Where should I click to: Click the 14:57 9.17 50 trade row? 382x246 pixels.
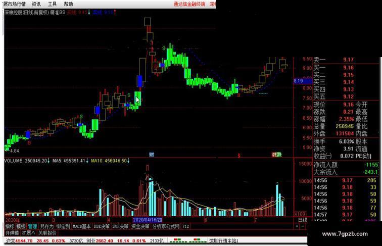[345, 215]
